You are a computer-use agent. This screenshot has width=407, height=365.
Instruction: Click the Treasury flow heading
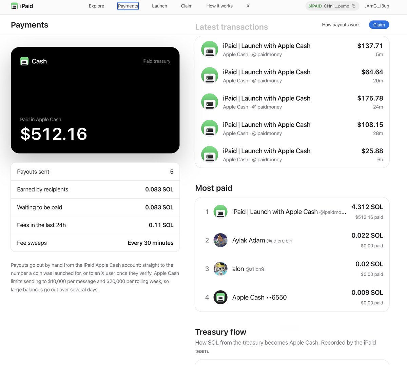(x=221, y=332)
